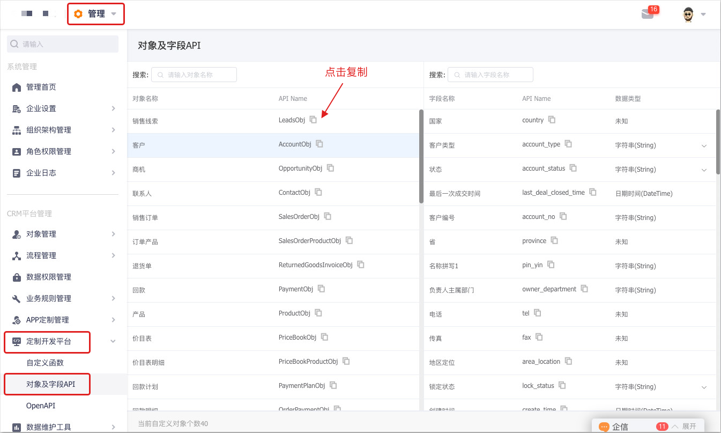Viewport: 721px width, 433px height.
Task: Copy the account_status field API name
Action: point(574,168)
